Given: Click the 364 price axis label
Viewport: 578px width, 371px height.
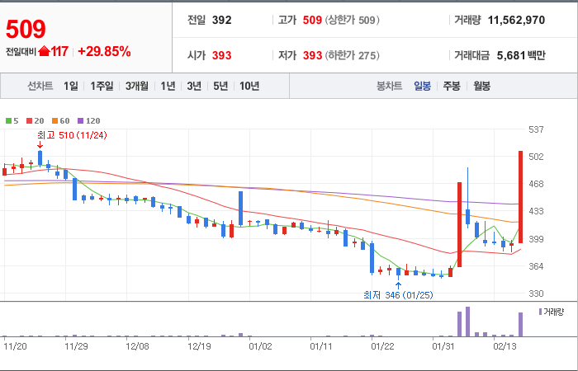Looking at the screenshot, I should click(536, 266).
